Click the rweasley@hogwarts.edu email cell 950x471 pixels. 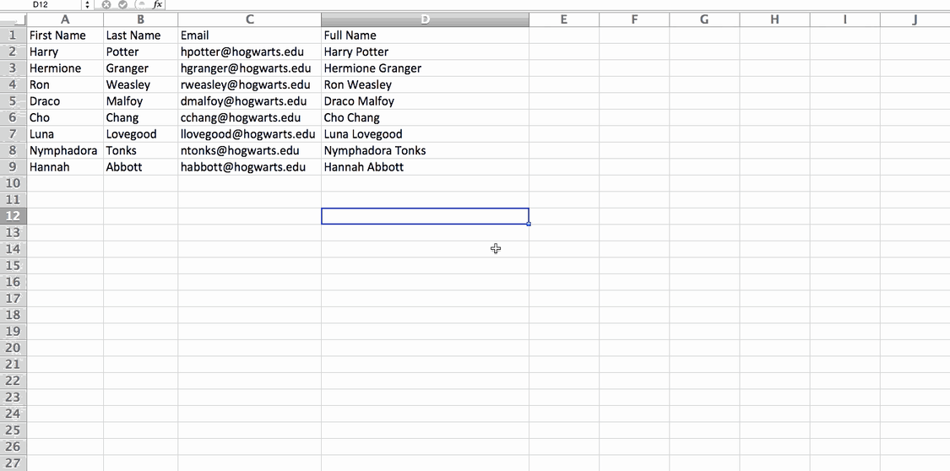point(250,84)
